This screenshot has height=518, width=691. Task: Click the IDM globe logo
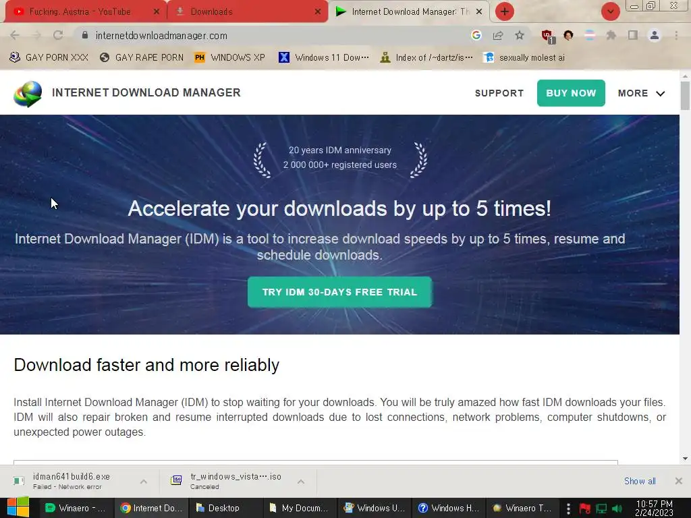(28, 93)
